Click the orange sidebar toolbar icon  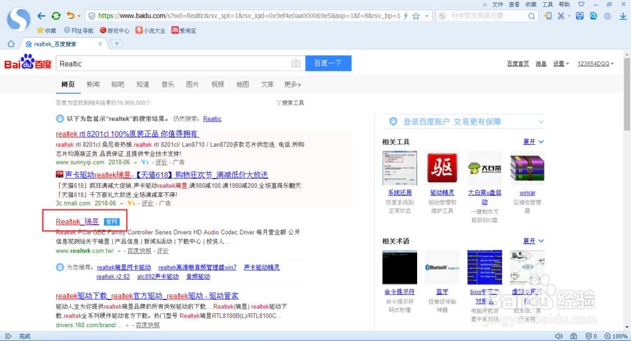pos(548,16)
